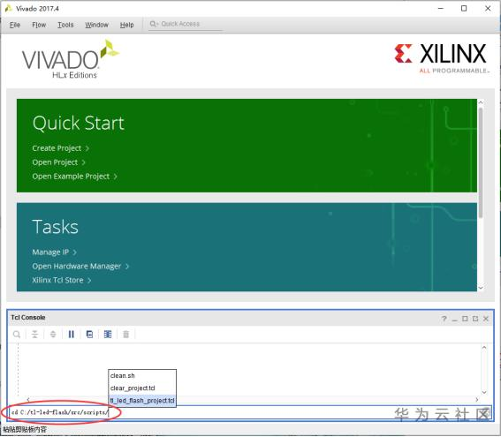
Task: Click Tcl Console scroll up arrow
Action: click(484, 347)
